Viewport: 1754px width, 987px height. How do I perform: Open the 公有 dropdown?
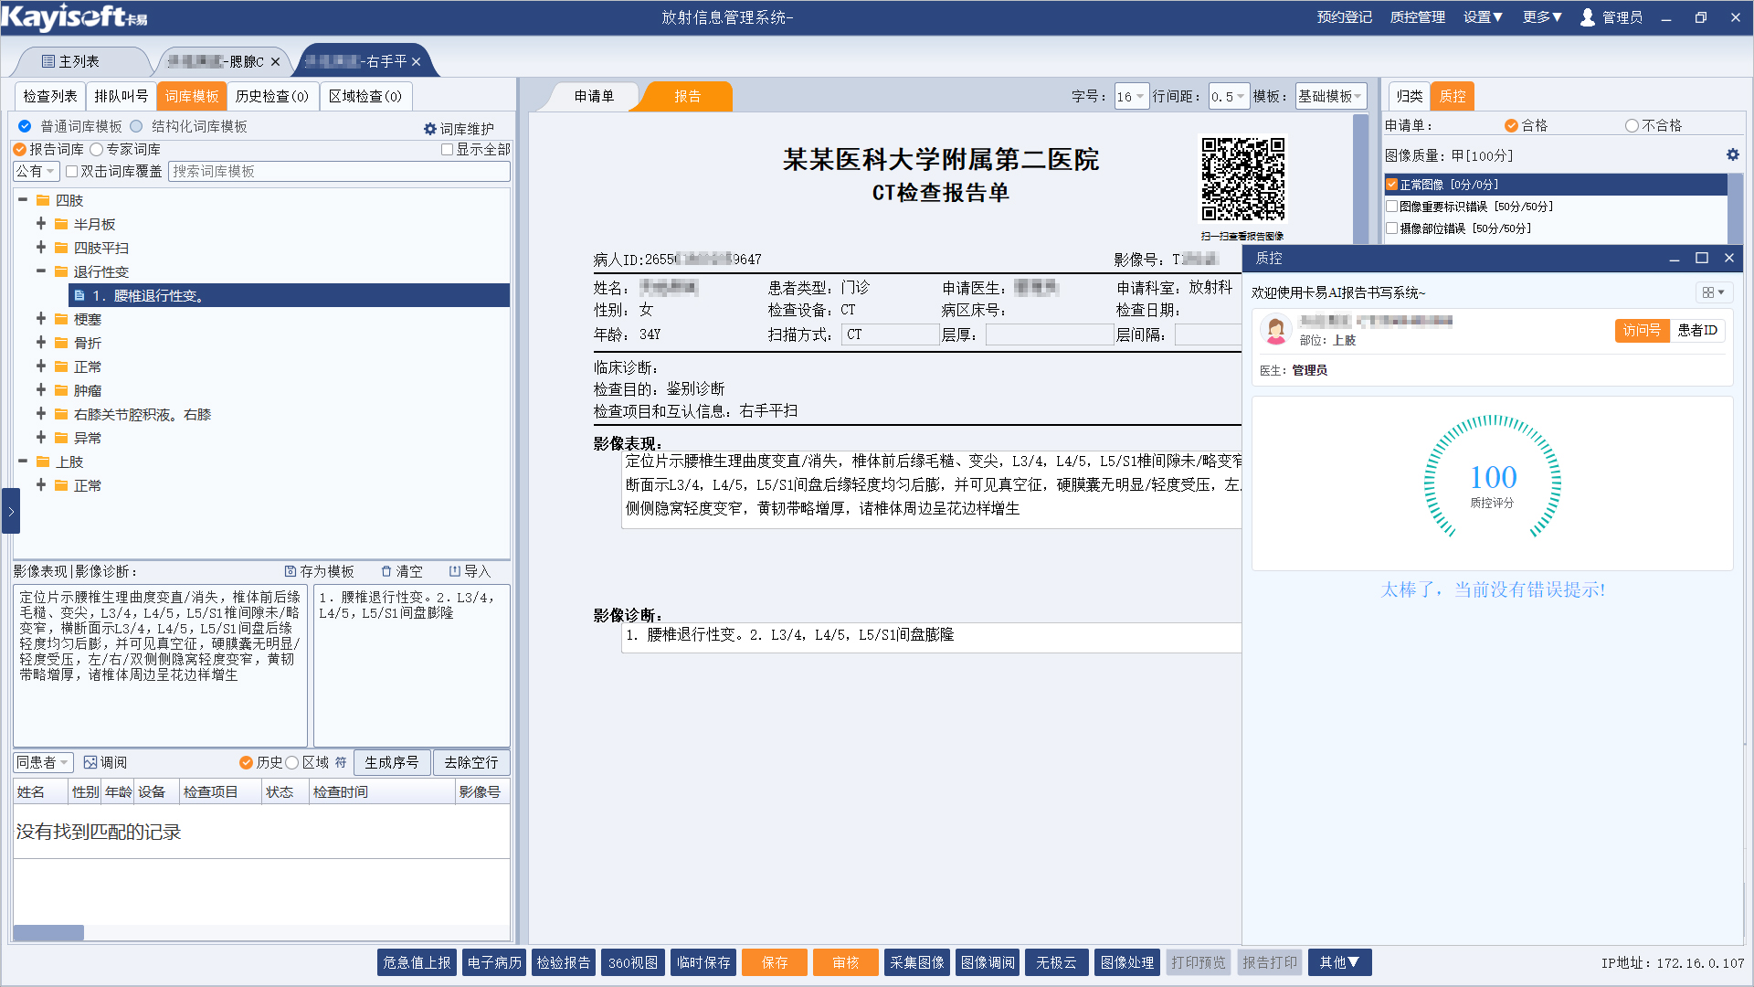pyautogui.click(x=37, y=171)
